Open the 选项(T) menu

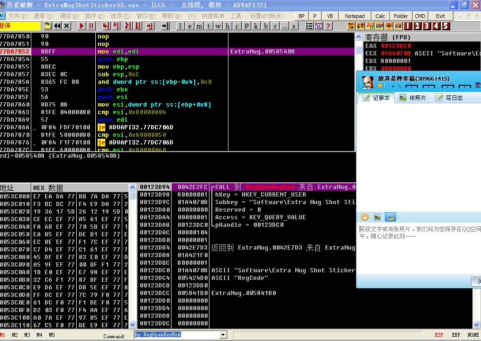(x=120, y=16)
